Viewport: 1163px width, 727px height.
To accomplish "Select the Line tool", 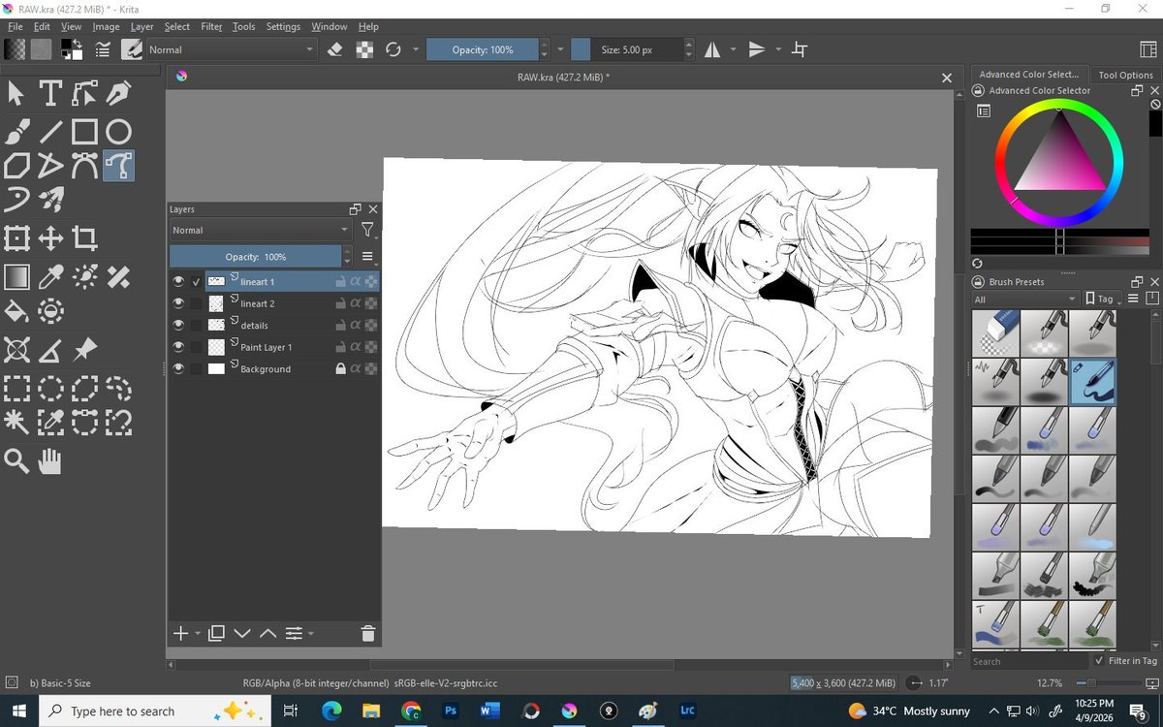I will tap(50, 131).
